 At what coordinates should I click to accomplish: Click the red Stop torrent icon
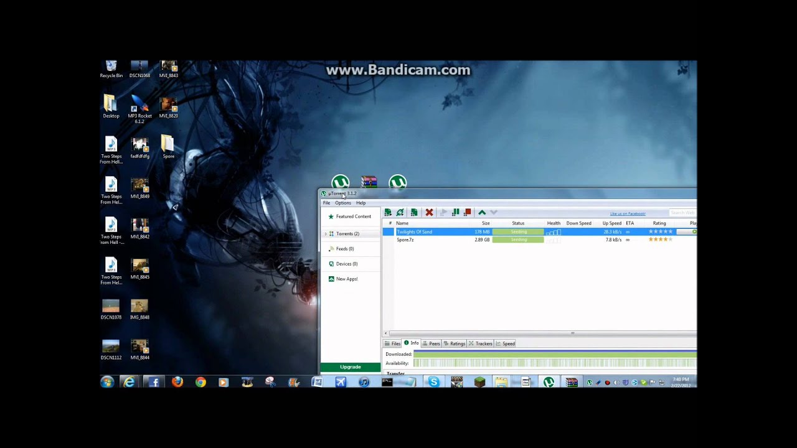(468, 213)
